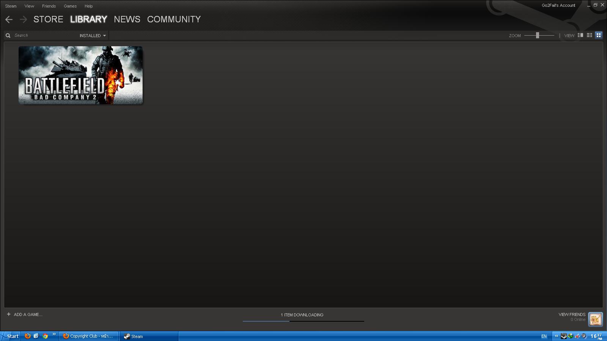Click the EN language indicator
Image resolution: width=607 pixels, height=341 pixels.
coord(544,336)
